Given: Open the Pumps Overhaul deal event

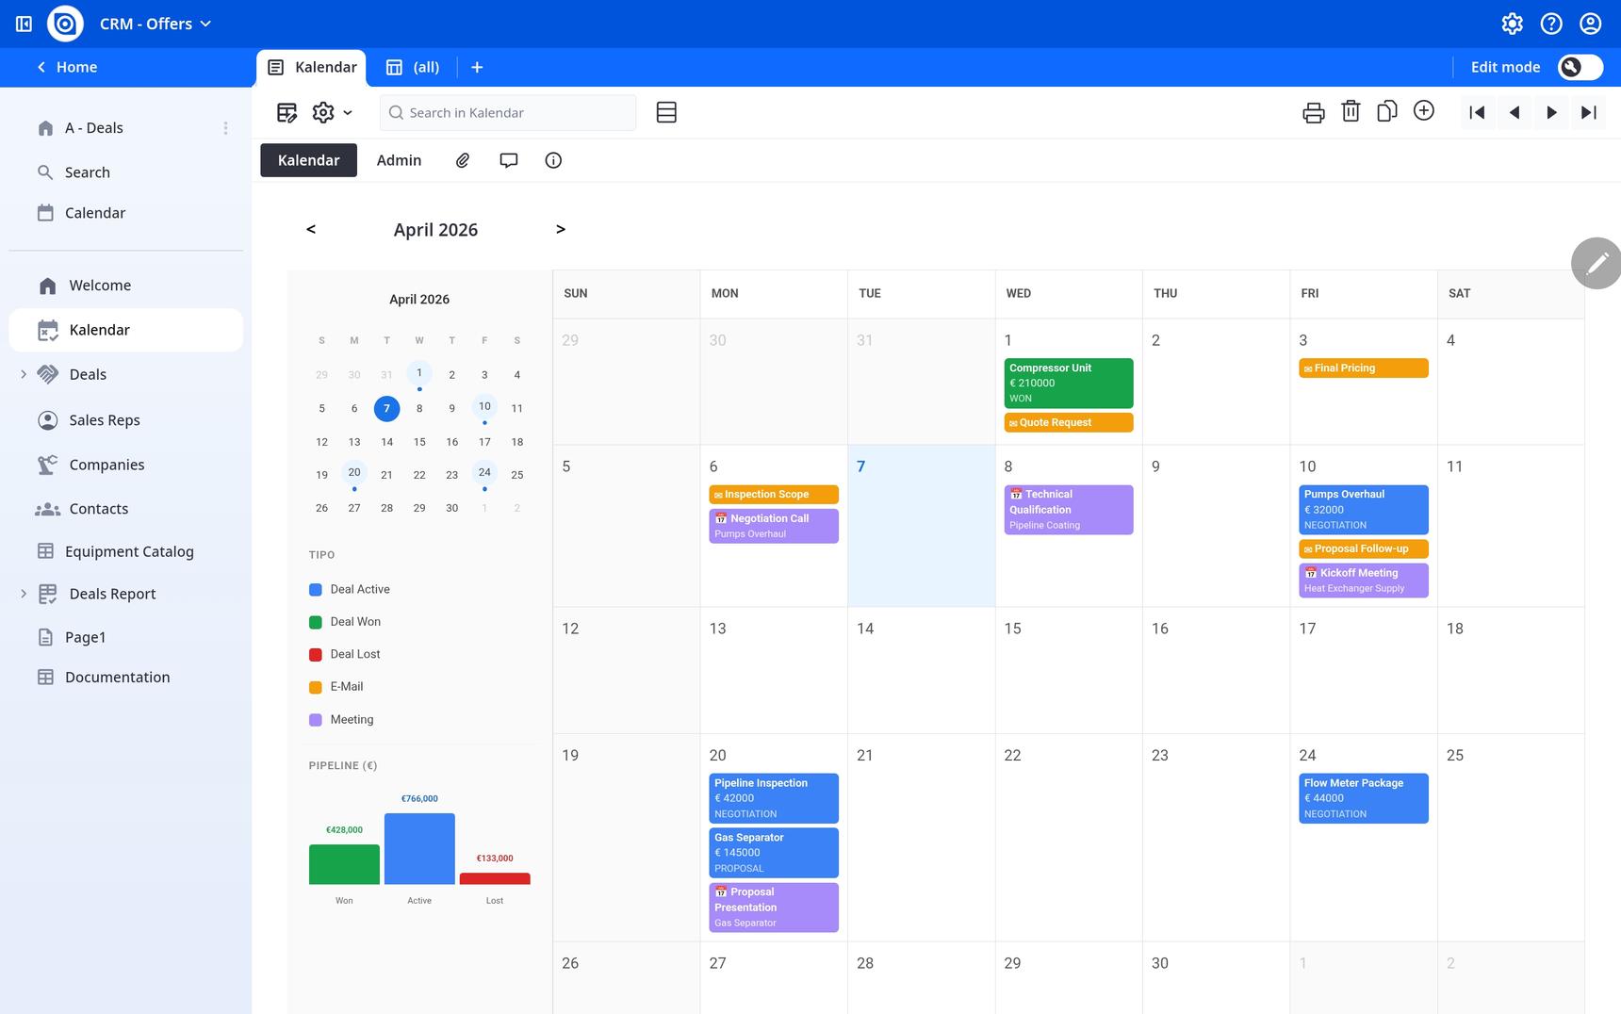Looking at the screenshot, I should (x=1364, y=510).
